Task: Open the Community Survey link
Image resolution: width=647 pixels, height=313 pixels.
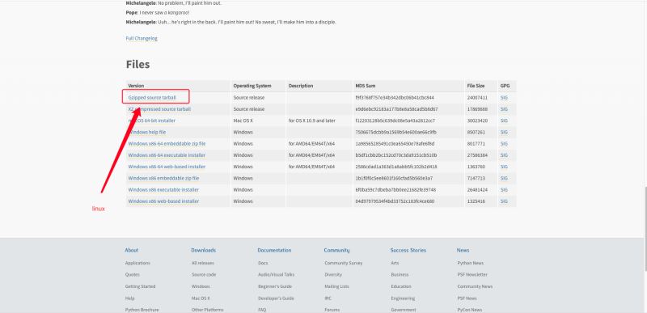Action: pos(343,263)
